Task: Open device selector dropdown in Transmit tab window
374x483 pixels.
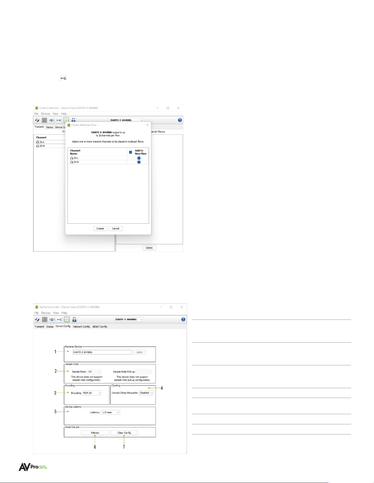Action: pos(127,120)
